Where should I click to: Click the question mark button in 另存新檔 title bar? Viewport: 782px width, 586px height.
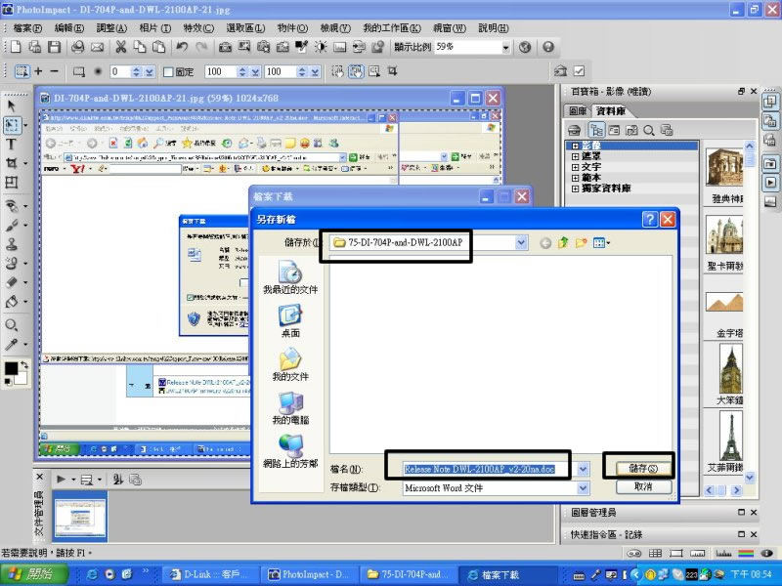[x=650, y=219]
